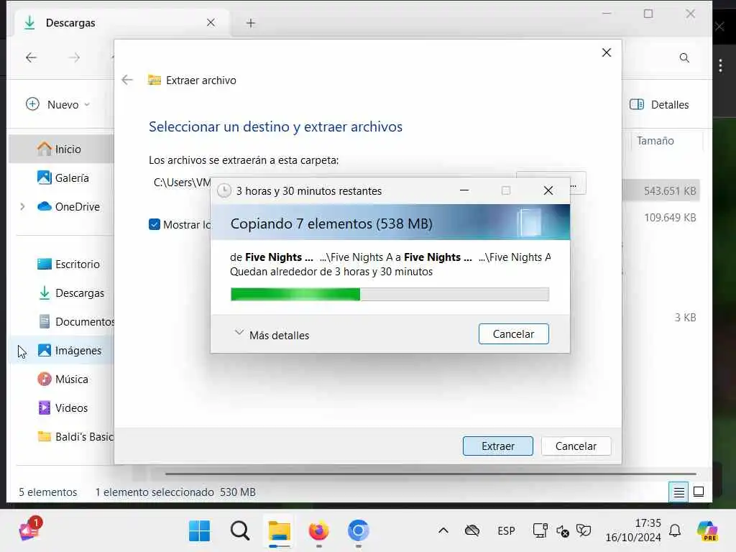The height and width of the screenshot is (552, 736).
Task: Show hidden system tray icons
Action: [443, 531]
